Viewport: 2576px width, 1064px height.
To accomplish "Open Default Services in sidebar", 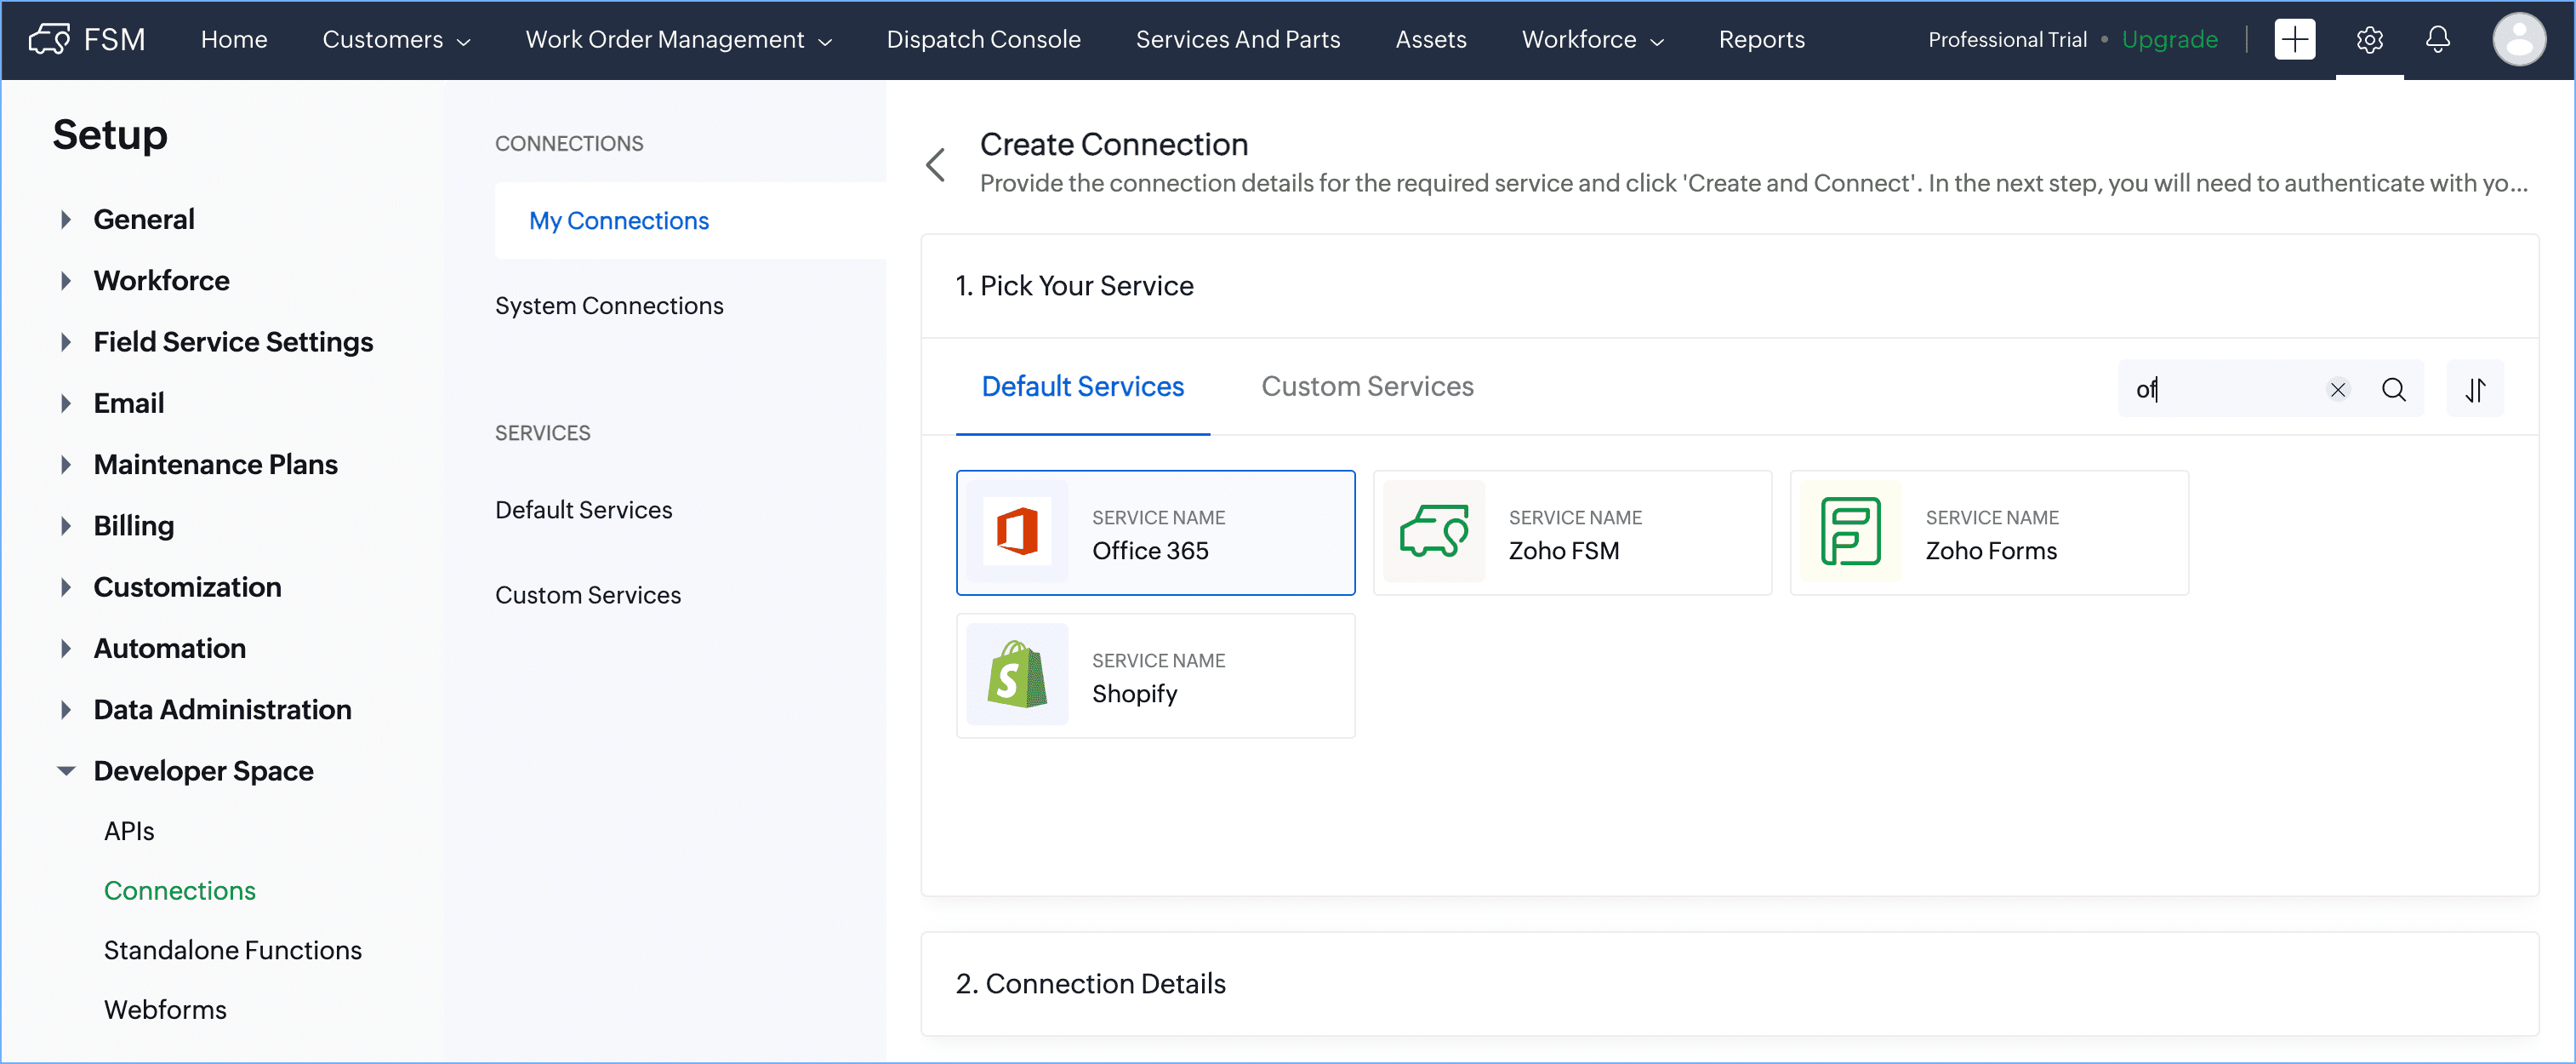I will click(x=583, y=510).
